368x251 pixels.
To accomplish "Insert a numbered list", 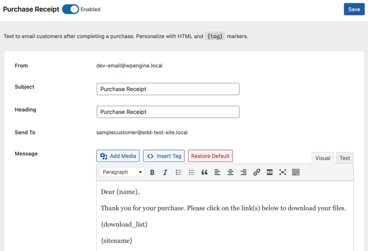I will coord(191,172).
